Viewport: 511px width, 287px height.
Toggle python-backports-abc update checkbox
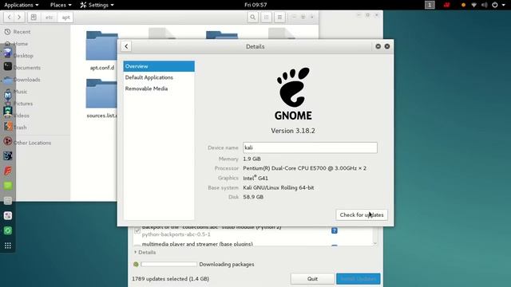coord(137,230)
